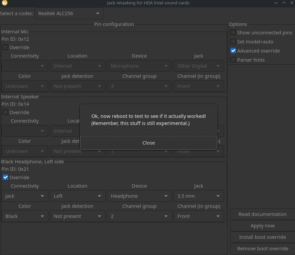Click Internal Mic Jack detection dropdown
Viewport: 295px width, 255px height.
(x=78, y=86)
